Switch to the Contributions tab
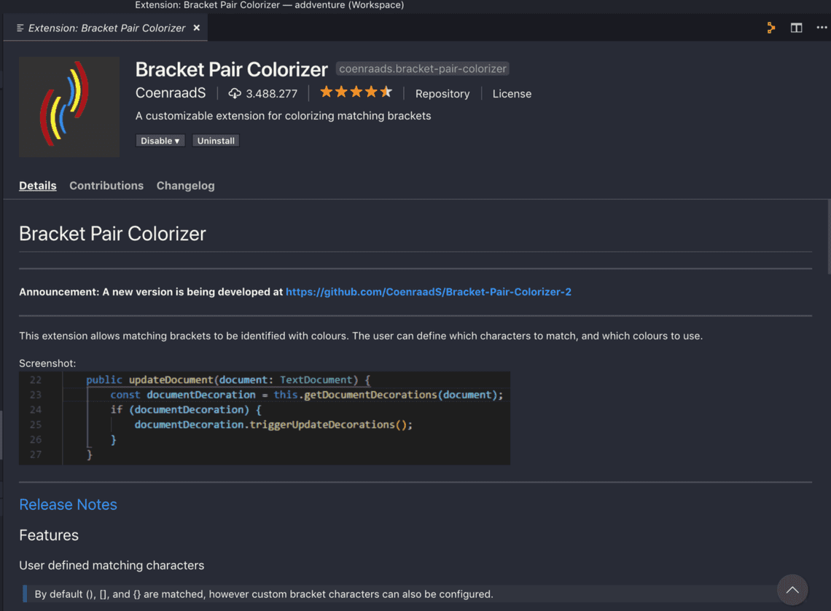The image size is (831, 611). pos(106,186)
